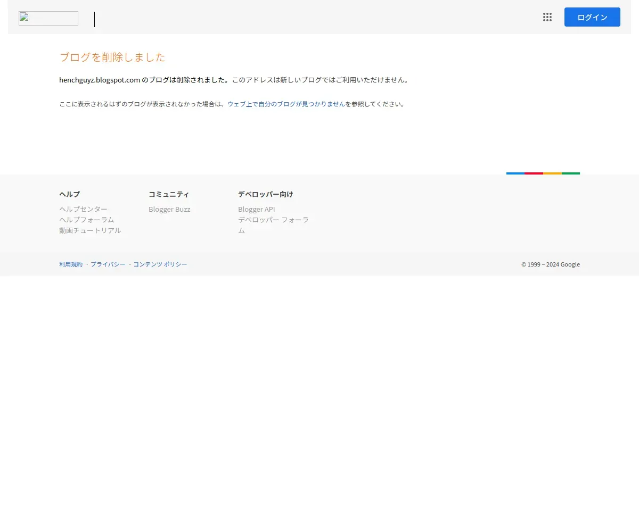The width and height of the screenshot is (639, 532).
Task: Click the broken Blogger logo image
Action: coord(48,19)
